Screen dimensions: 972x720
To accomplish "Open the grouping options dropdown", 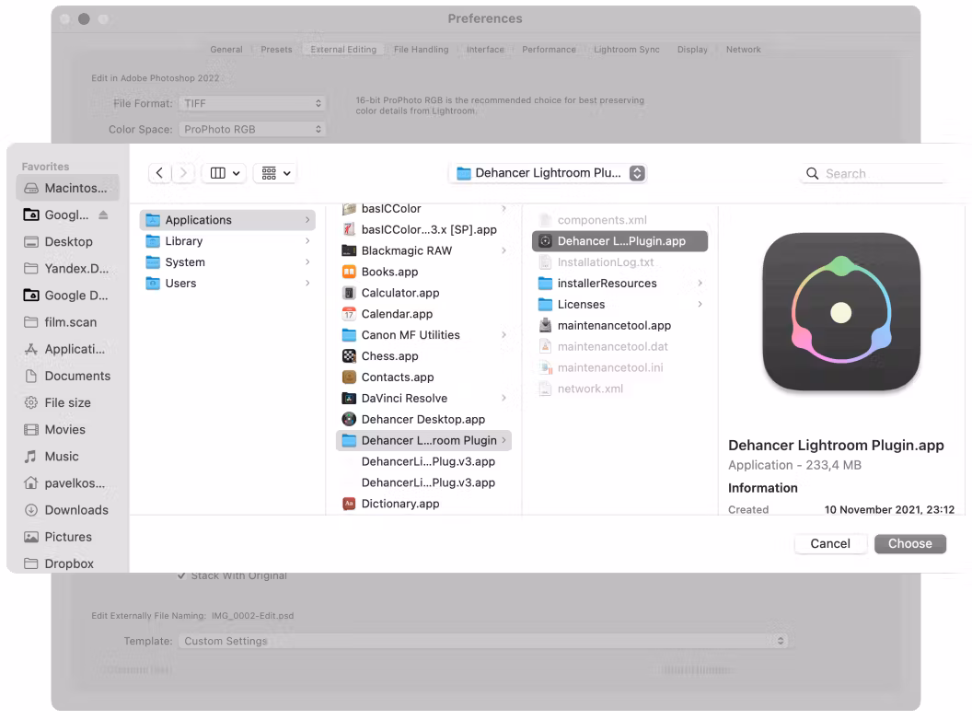I will tap(275, 173).
